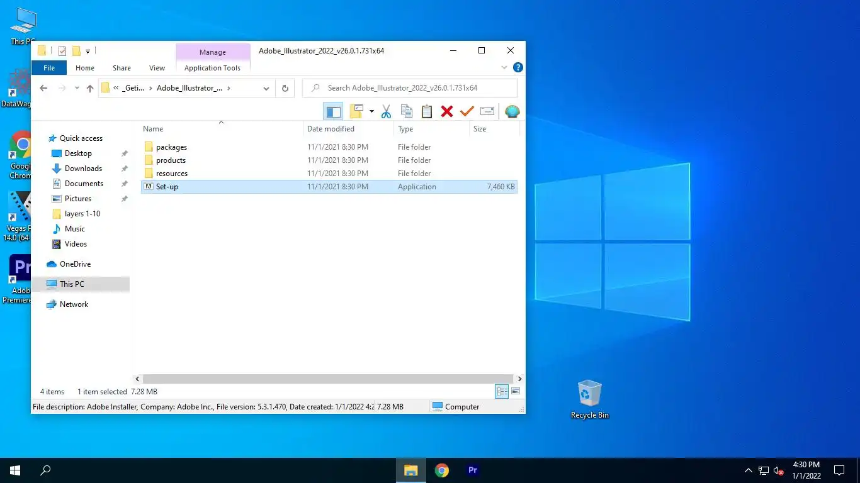Open OneDrive in navigation pane
Screen dimensions: 860x483
75,264
